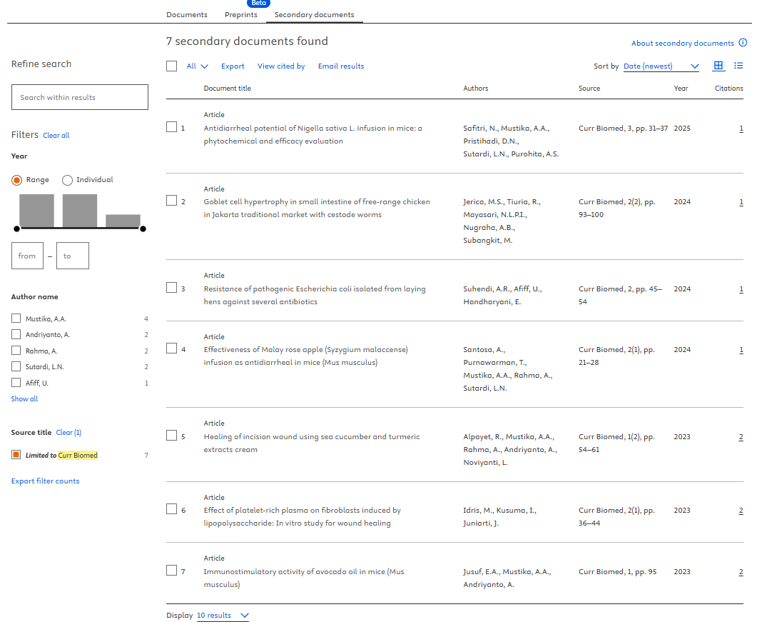Viewport: 757px width, 622px height.
Task: Open the All selection dropdown chevron
Action: coord(204,66)
